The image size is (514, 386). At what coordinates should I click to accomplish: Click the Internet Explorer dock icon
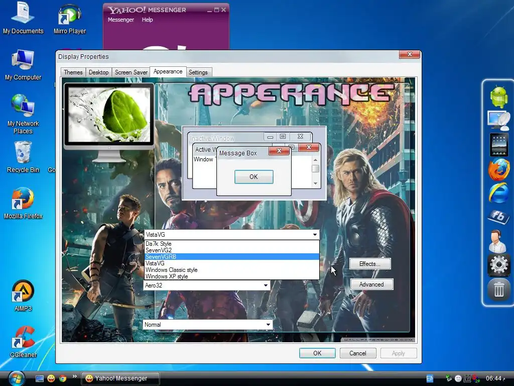click(498, 193)
